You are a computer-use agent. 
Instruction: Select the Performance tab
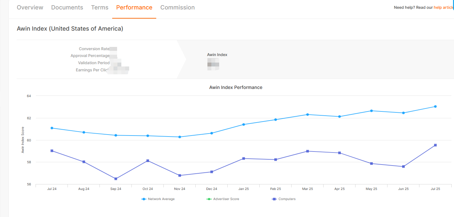point(134,7)
